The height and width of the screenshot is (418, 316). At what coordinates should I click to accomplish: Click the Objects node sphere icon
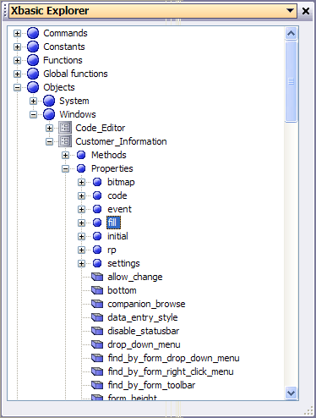click(33, 87)
